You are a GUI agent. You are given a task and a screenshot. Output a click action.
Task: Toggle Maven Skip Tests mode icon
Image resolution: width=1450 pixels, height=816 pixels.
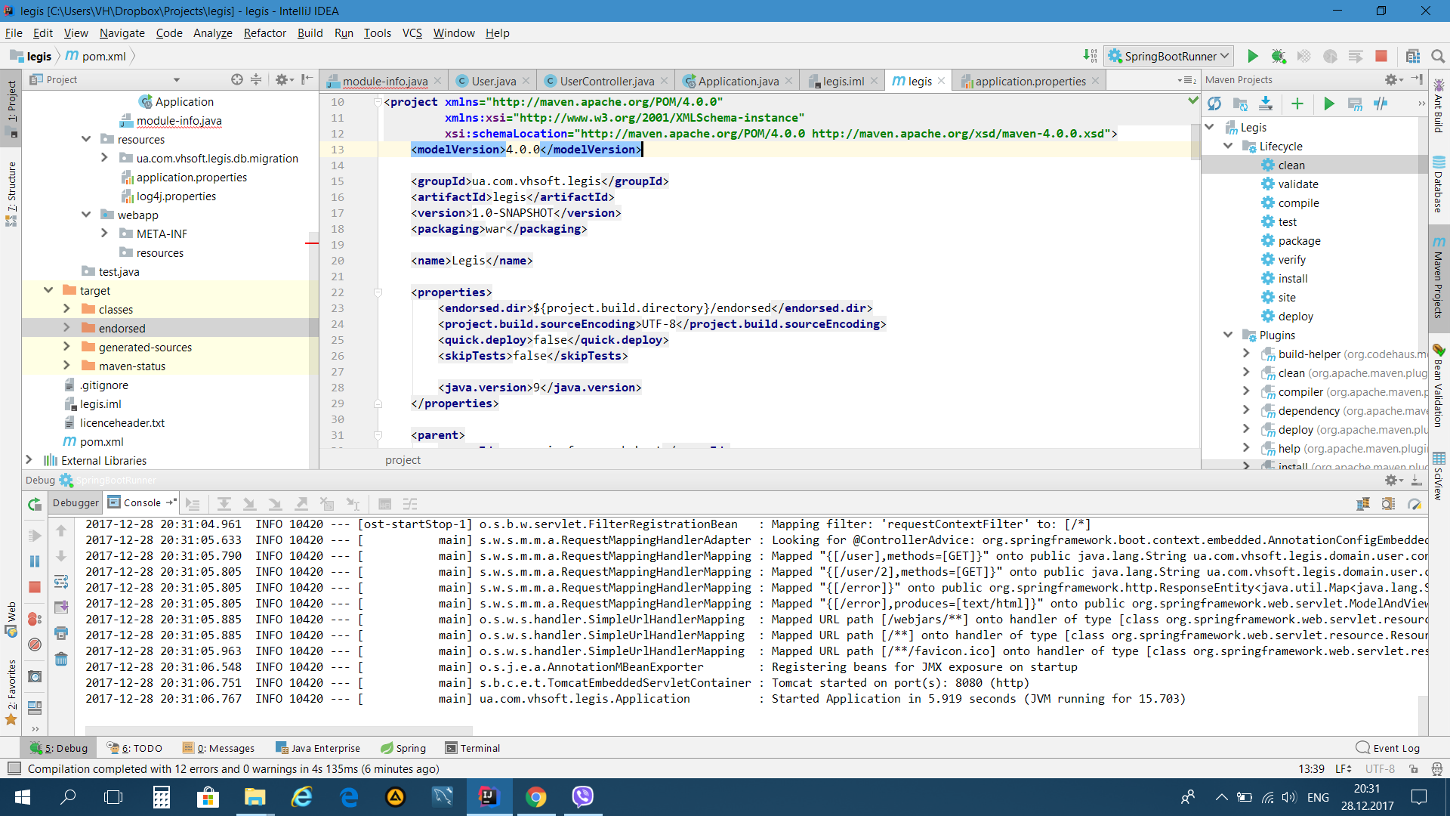coord(1381,104)
